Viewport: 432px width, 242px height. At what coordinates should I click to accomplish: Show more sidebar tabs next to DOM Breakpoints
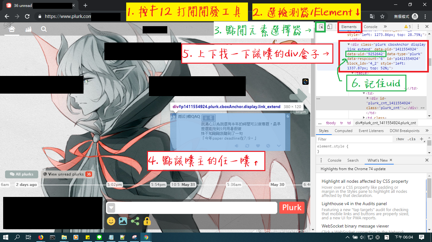click(x=427, y=131)
